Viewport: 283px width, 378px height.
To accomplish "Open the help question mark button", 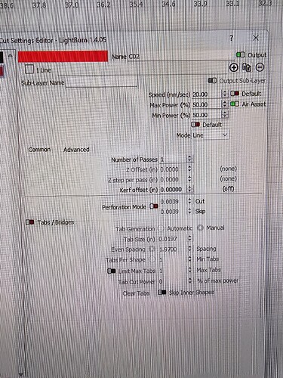I will coord(232,38).
